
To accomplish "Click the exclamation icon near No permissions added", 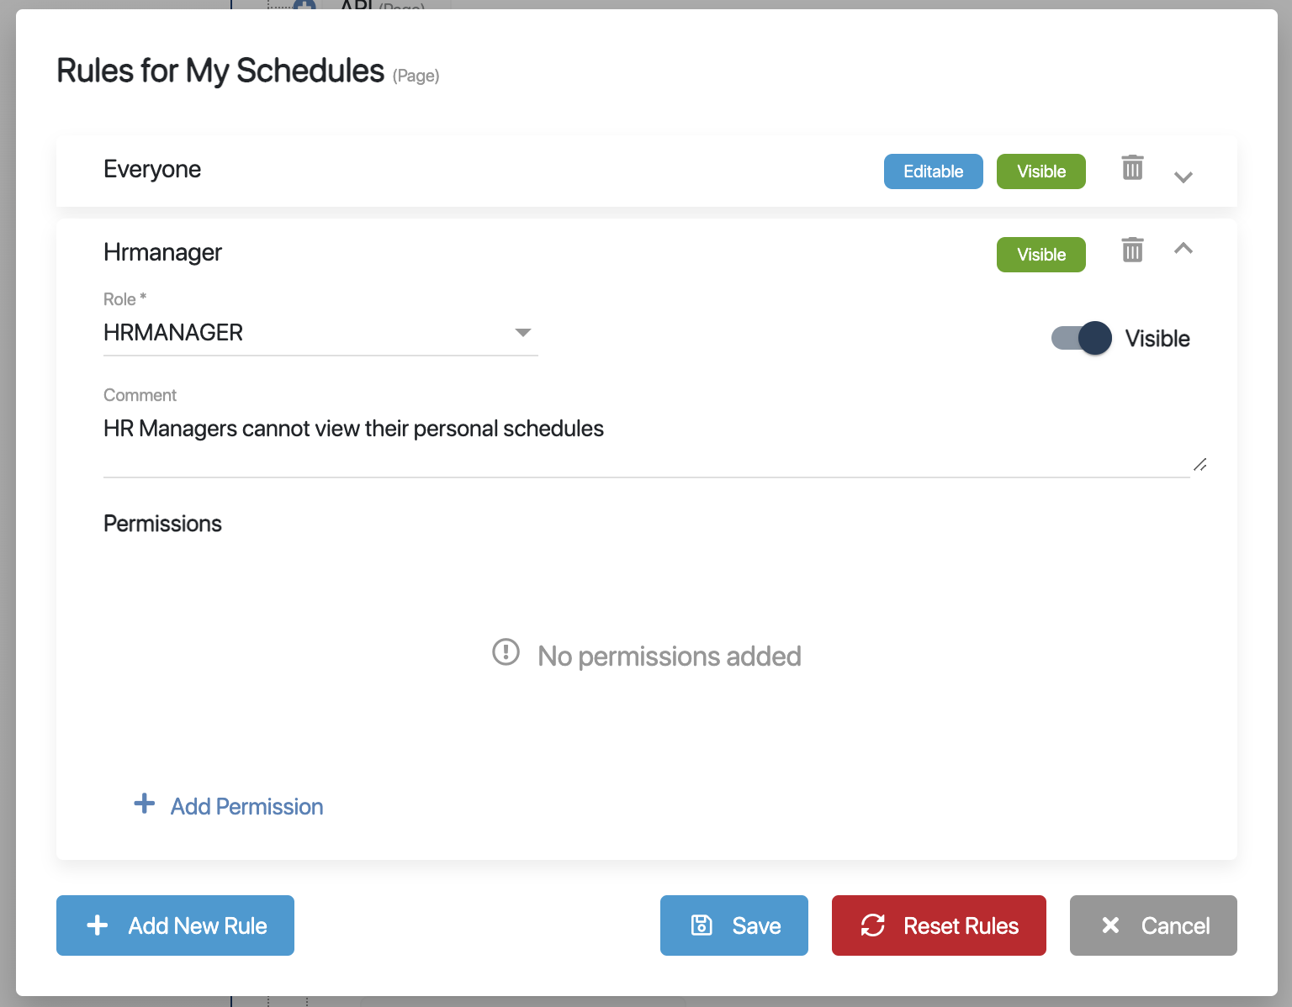I will (x=506, y=651).
